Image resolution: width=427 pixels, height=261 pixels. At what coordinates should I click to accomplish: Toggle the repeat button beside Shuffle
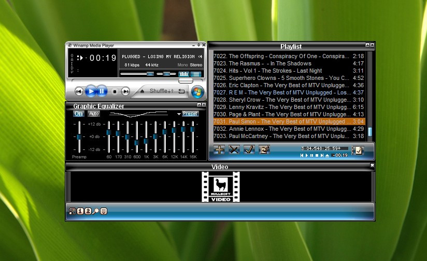coord(181,91)
